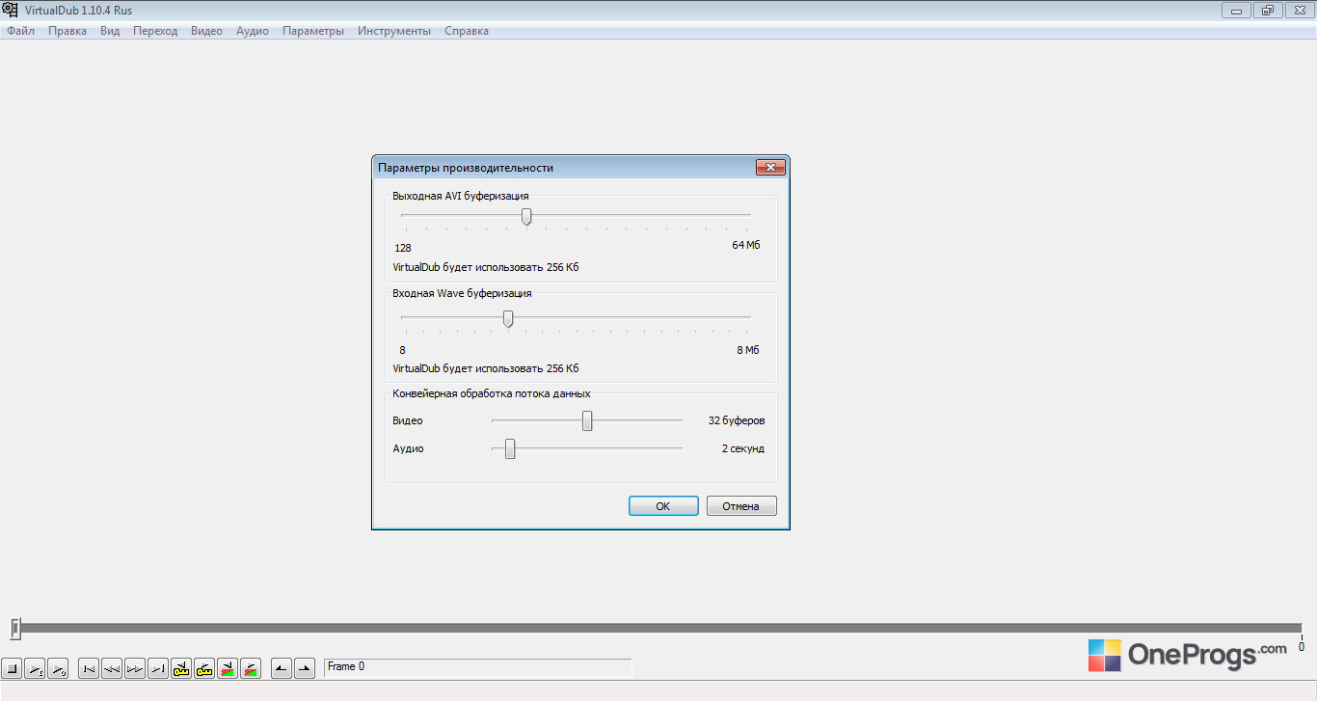Go to next keyframe (yellow key icon)

204,668
